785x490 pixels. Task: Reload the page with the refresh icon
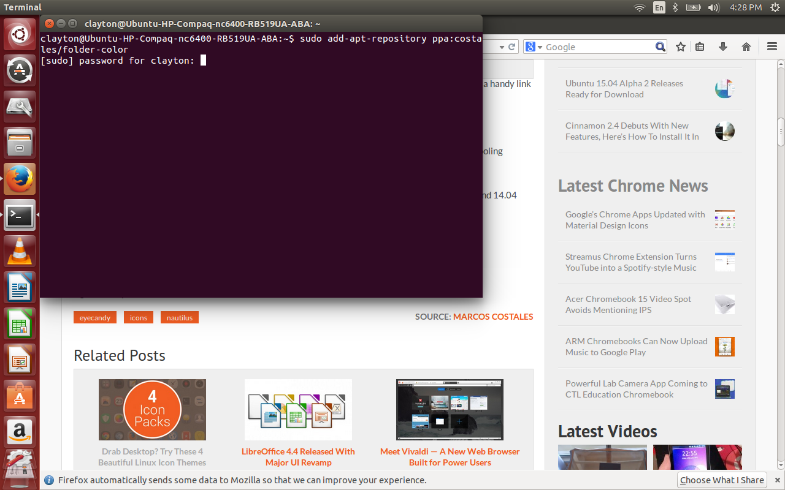512,46
